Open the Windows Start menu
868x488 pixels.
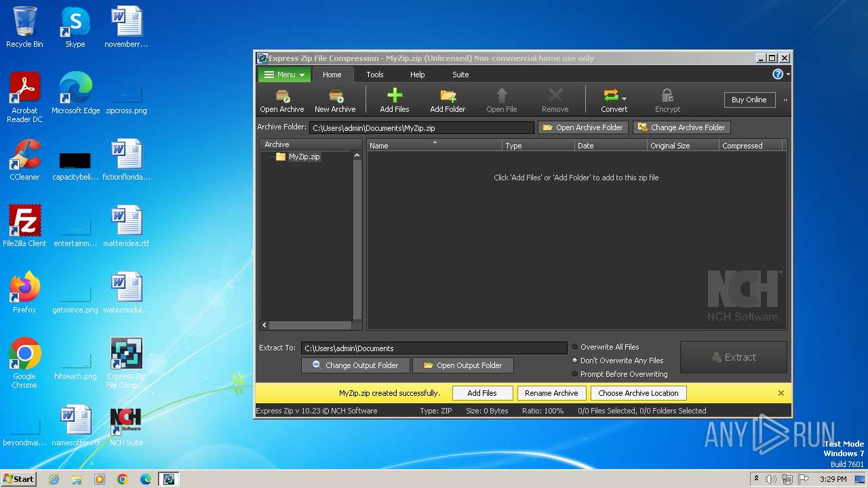19,479
